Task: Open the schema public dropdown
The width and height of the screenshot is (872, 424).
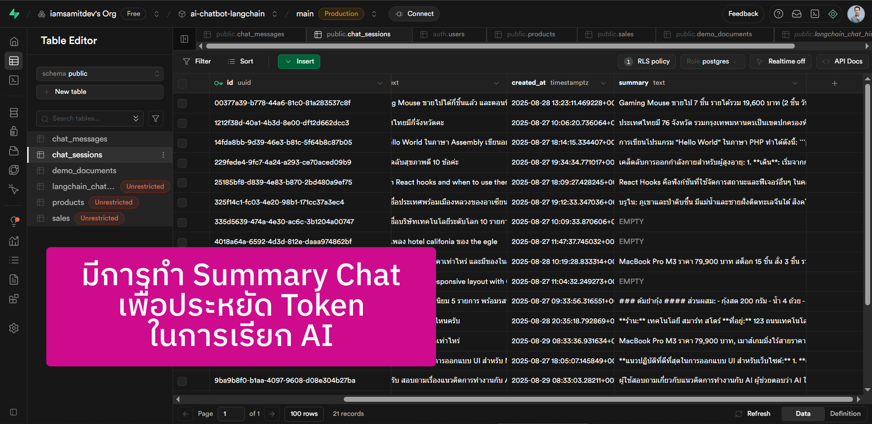Action: pos(100,74)
